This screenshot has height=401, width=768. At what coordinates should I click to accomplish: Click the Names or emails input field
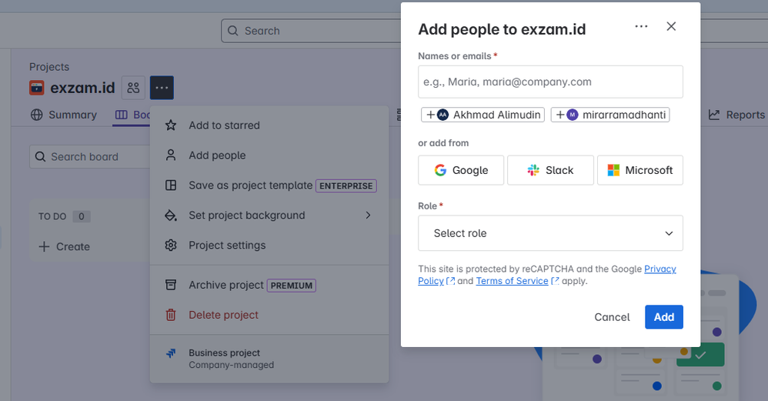point(550,82)
